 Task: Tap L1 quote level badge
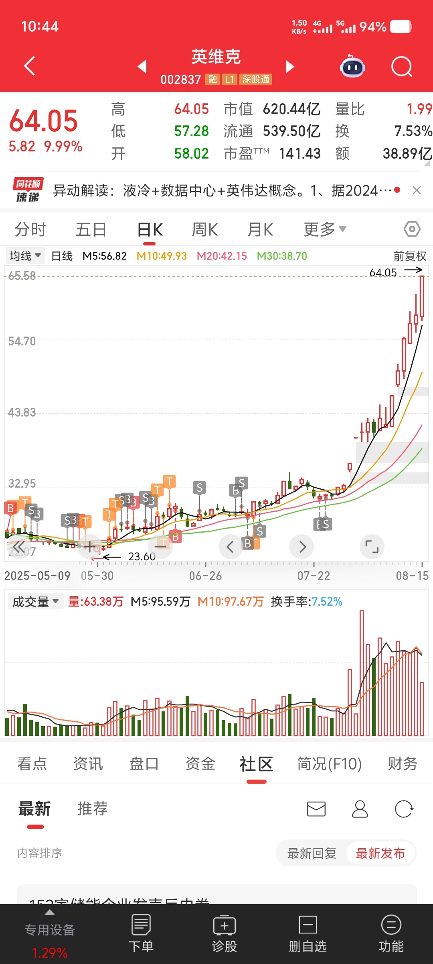tap(230, 79)
